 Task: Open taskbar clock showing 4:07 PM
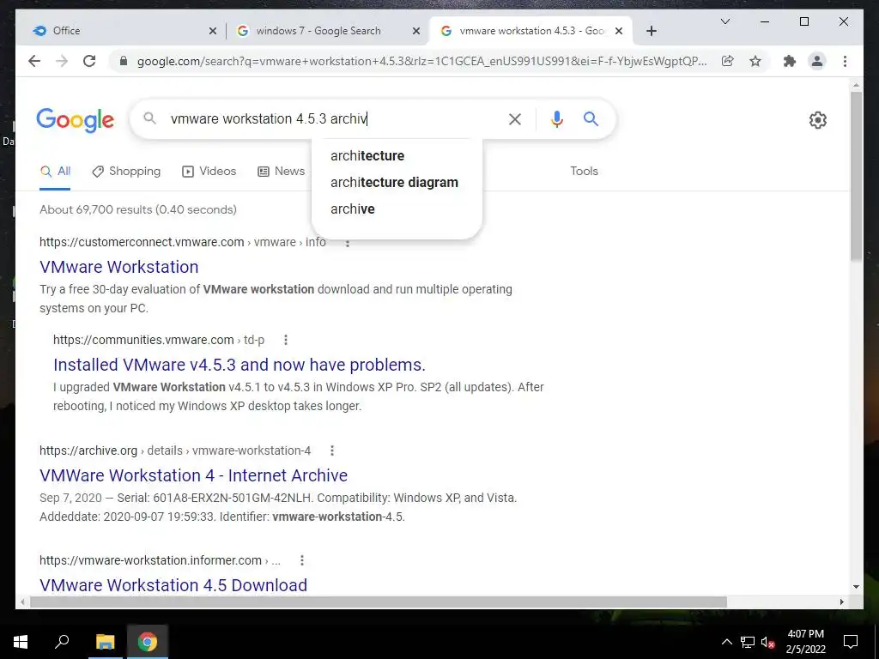pos(805,642)
